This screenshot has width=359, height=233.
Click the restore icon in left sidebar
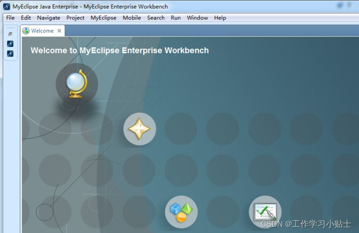click(x=10, y=34)
